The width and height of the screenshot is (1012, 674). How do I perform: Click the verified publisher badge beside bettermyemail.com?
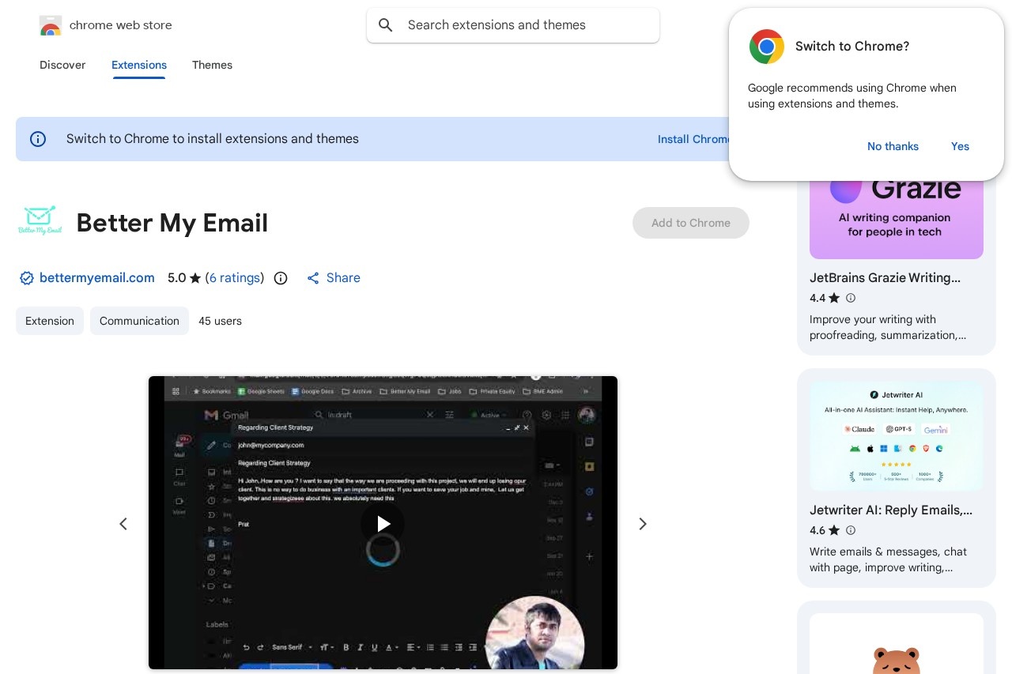pyautogui.click(x=27, y=278)
